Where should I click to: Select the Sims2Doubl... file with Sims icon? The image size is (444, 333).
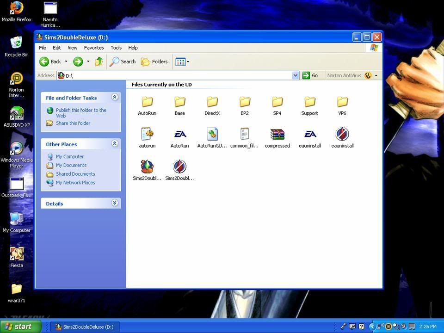coord(147,171)
